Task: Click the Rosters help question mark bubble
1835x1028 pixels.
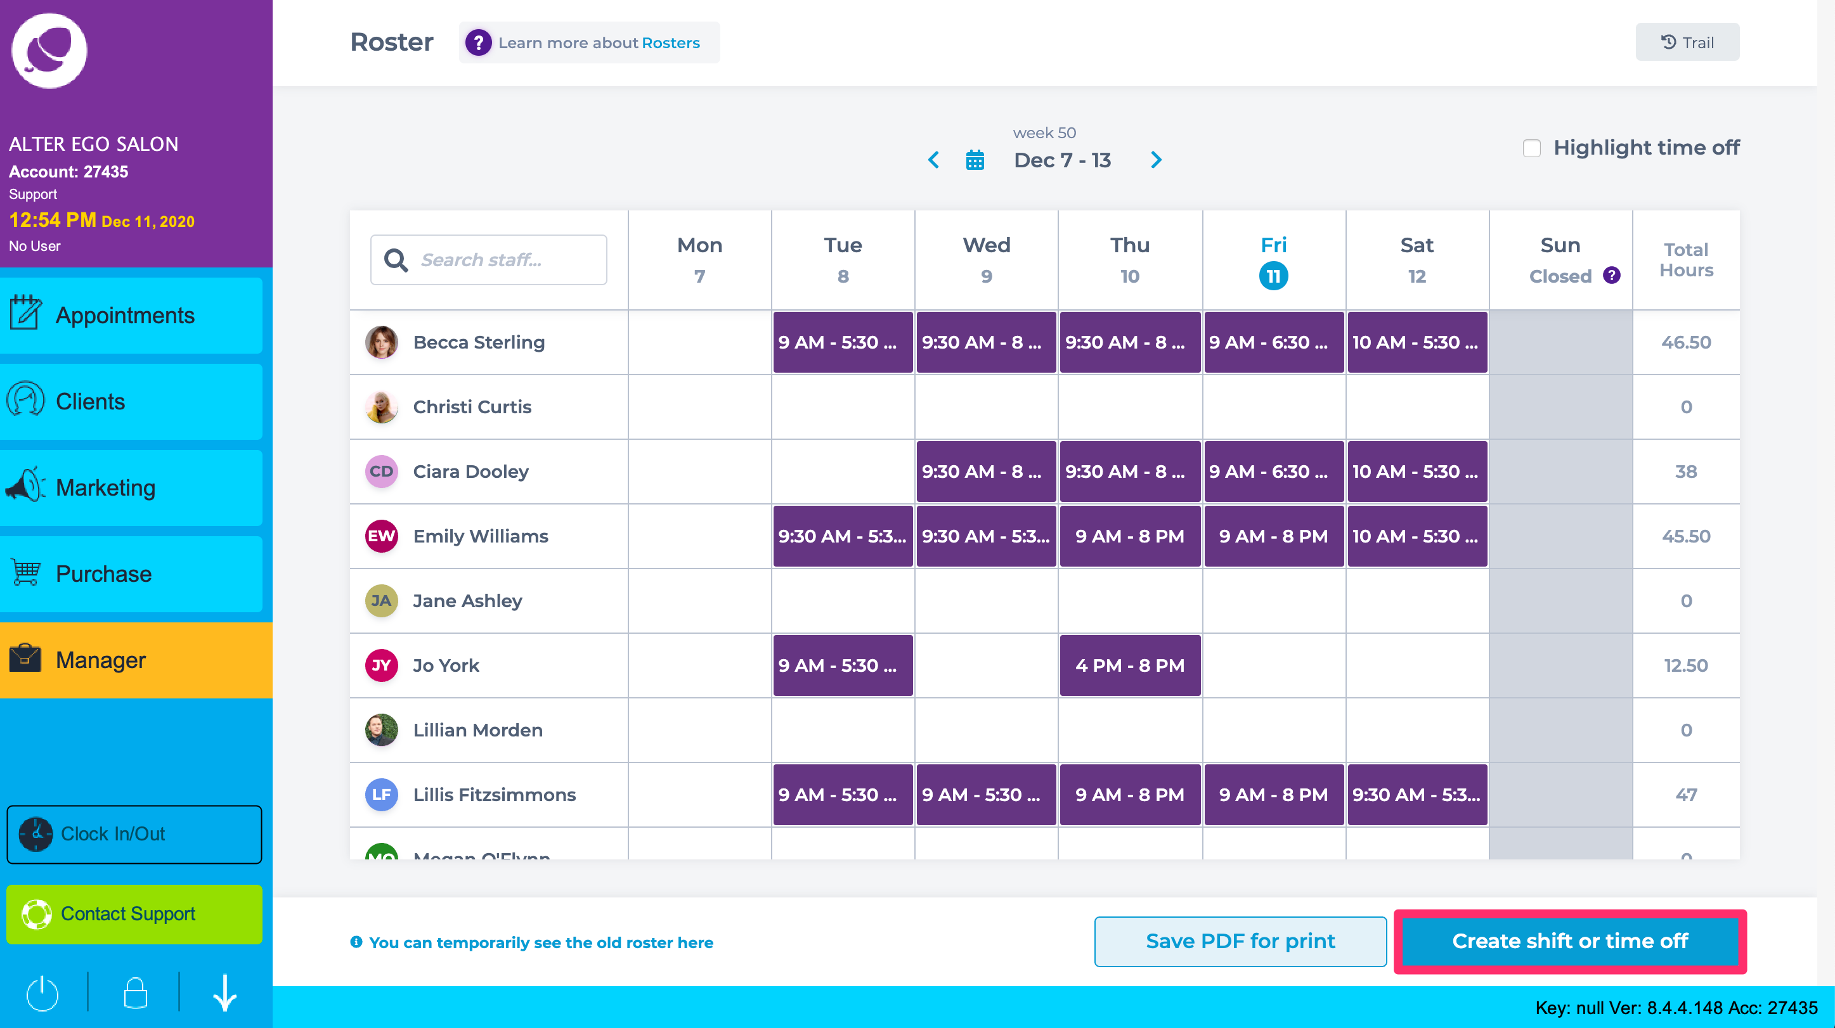Action: (x=479, y=42)
